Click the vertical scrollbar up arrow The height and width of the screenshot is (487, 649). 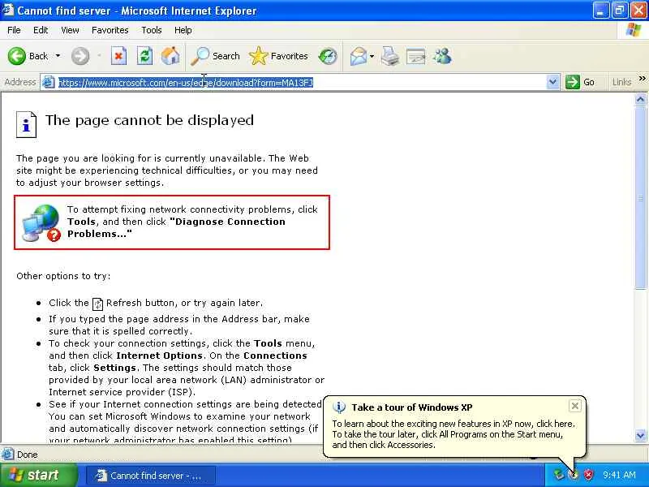(x=640, y=99)
